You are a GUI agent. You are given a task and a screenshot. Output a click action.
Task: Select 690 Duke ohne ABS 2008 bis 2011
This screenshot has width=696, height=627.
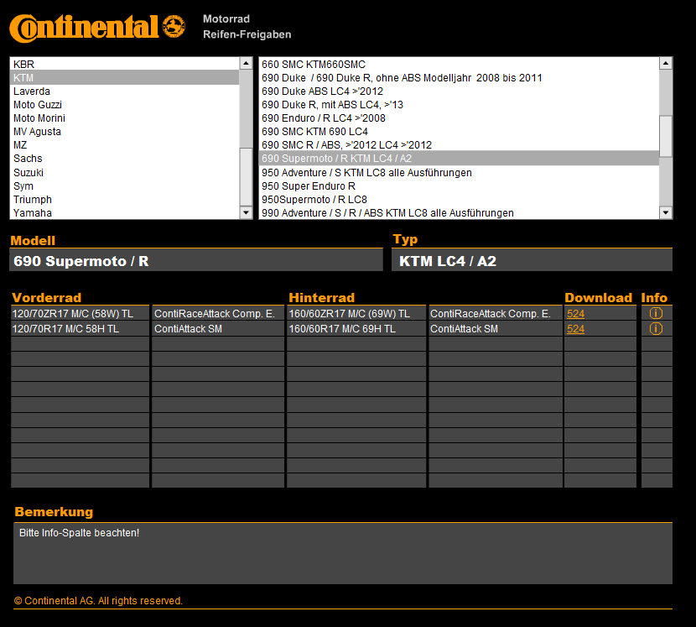coord(459,78)
